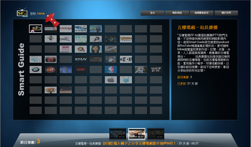Play the episode thumbnail lasting 03:50

(156, 134)
